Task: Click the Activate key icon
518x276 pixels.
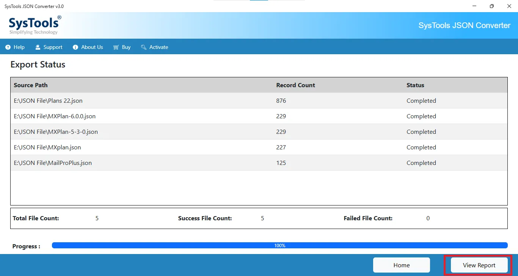Action: point(144,47)
